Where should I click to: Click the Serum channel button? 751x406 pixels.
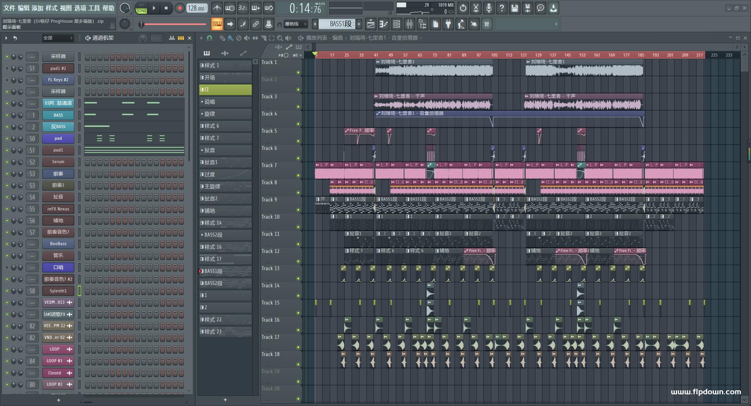(x=58, y=162)
